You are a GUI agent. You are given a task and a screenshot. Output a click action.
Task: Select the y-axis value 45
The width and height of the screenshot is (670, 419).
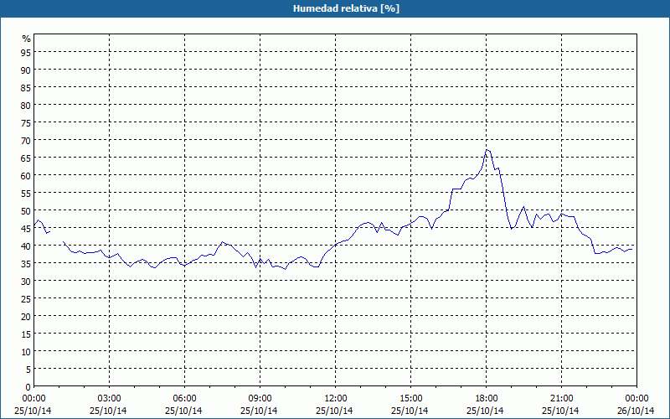(26, 229)
